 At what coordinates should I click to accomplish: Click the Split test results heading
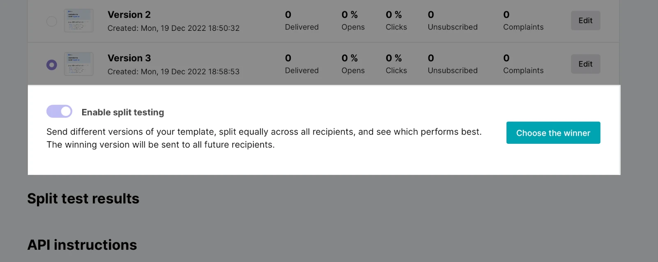pyautogui.click(x=83, y=199)
